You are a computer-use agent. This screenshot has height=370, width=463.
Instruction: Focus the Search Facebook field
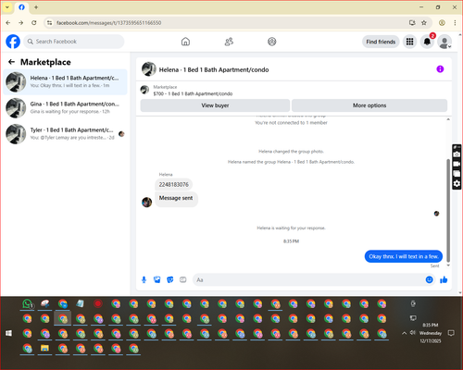74,42
